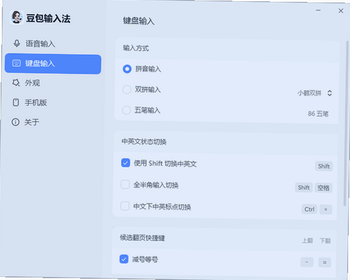Close the settings window
Image resolution: width=350 pixels, height=280 pixels.
point(340,11)
